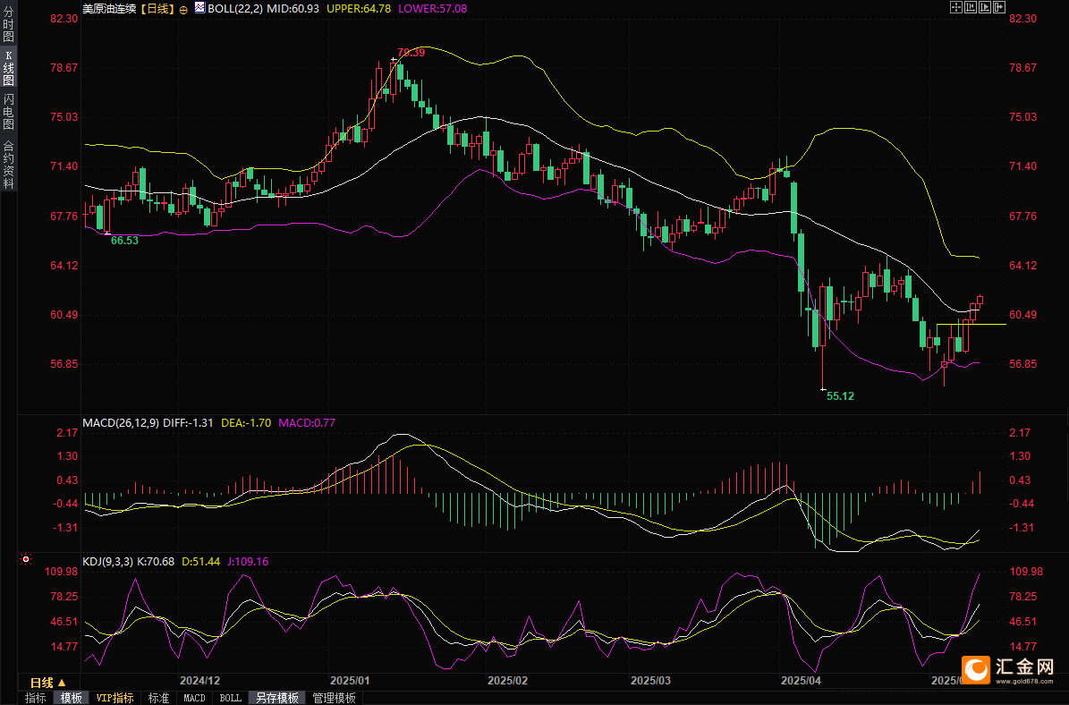Open 管理模板 template manager
Viewport: 1069px width, 705px height.
coord(334,698)
